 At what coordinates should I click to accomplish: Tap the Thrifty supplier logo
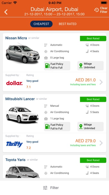click(14, 144)
